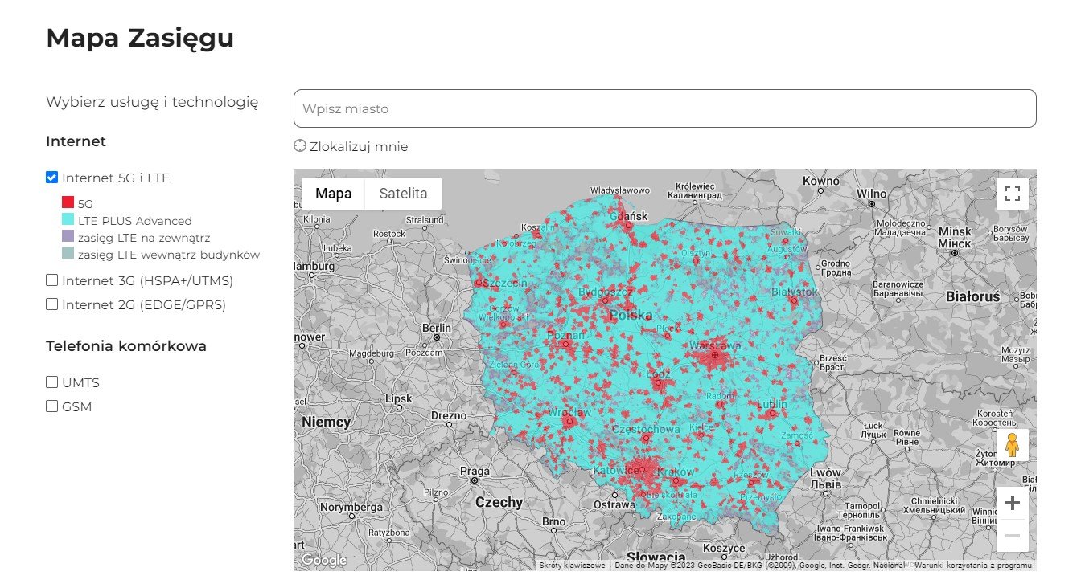Click the Wpisz miasto search field
This screenshot has width=1085, height=588.
(665, 108)
